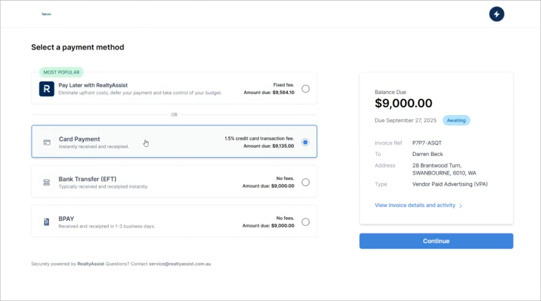
Task: Click the Select a payment method heading
Action: (x=78, y=47)
